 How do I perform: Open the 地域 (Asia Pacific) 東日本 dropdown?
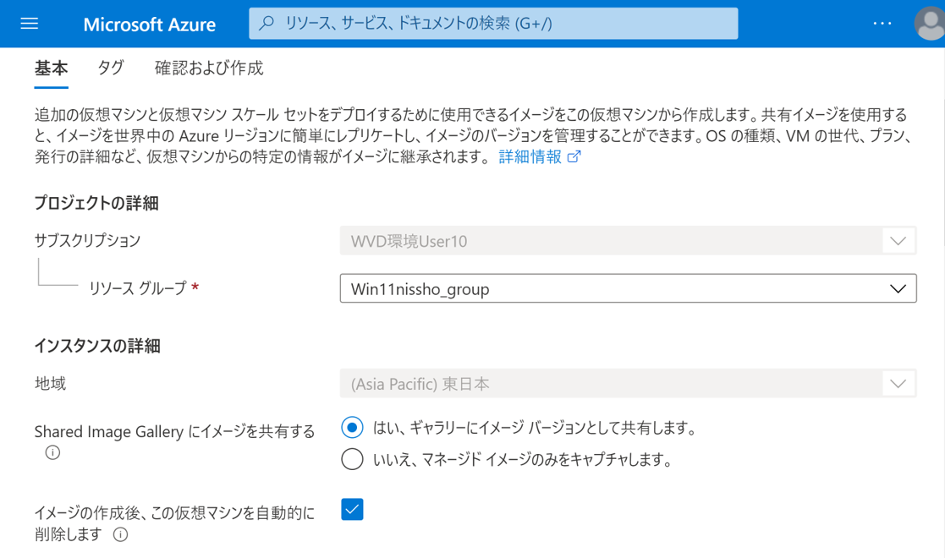628,383
